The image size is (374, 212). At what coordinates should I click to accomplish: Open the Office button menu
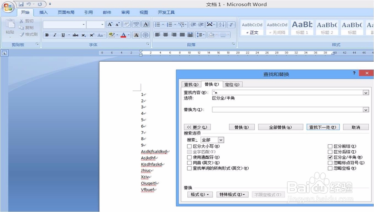pos(7,7)
